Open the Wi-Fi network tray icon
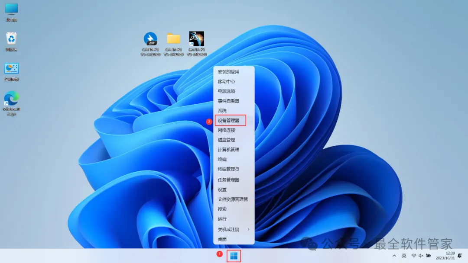The height and width of the screenshot is (263, 468). click(414, 256)
